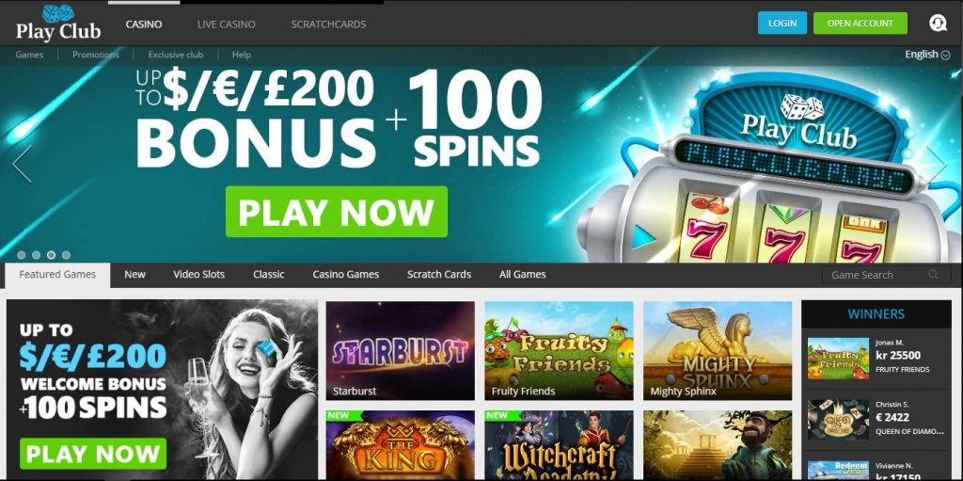Viewport: 963px width, 481px height.
Task: Open the Starburst game thumbnail
Action: click(401, 350)
